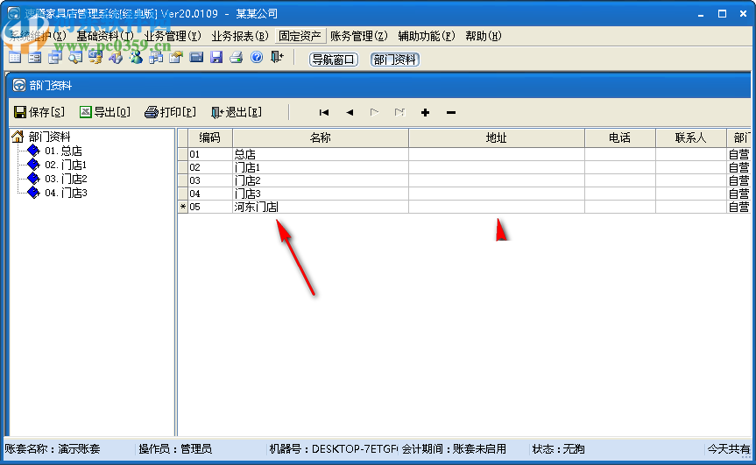Viewport: 756px width, 465px height.
Task: Open 辅助功能(F) menu
Action: 427,36
